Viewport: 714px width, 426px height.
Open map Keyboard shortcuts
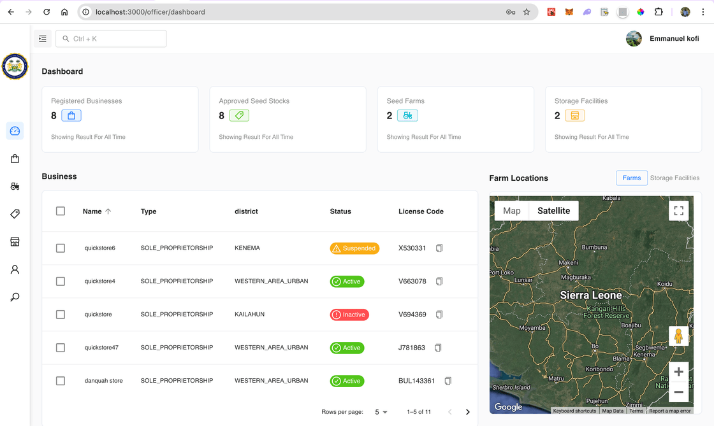click(574, 411)
